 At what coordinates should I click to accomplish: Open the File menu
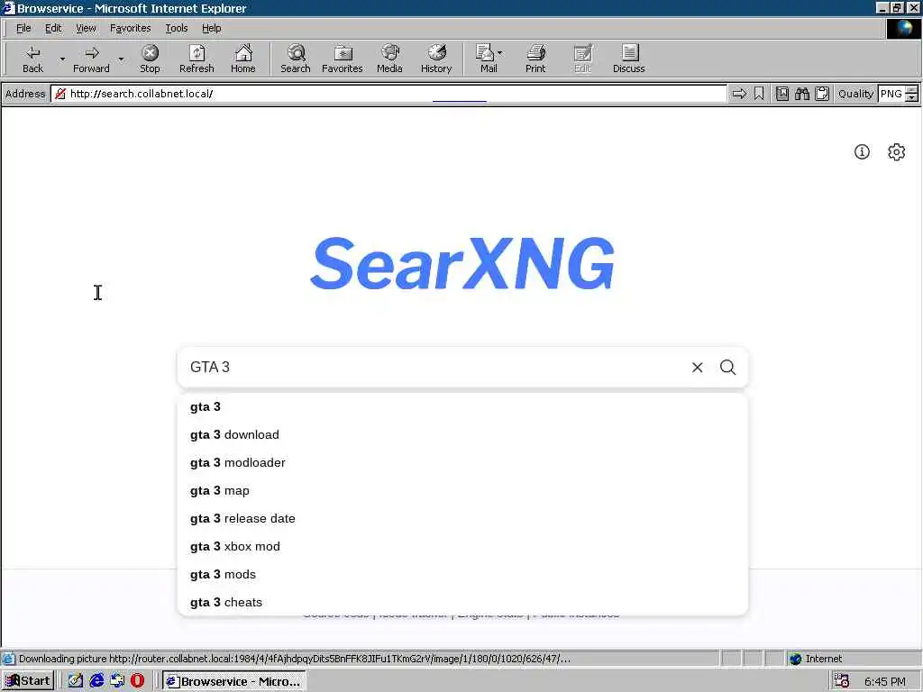pos(23,28)
